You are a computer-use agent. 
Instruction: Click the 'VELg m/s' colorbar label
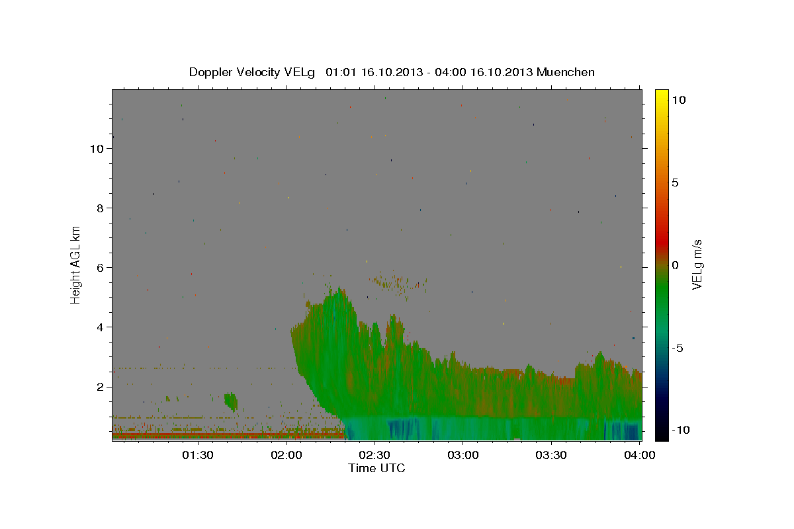click(x=697, y=264)
